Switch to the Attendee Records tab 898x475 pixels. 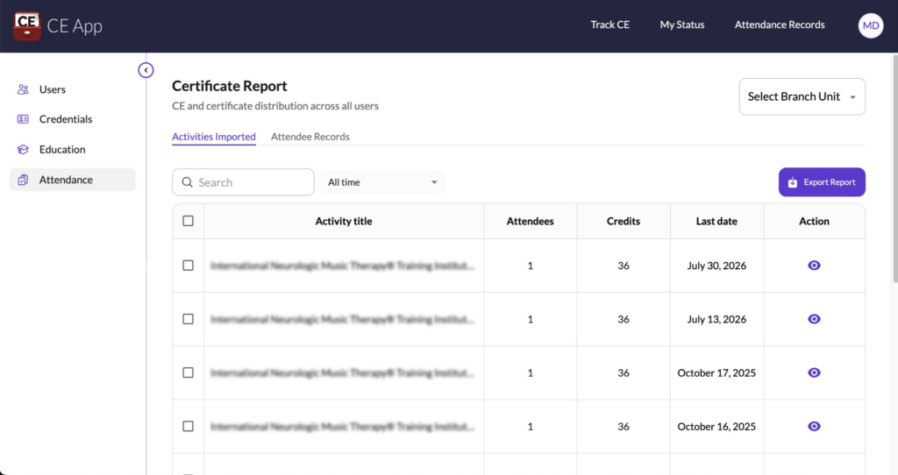(x=310, y=137)
